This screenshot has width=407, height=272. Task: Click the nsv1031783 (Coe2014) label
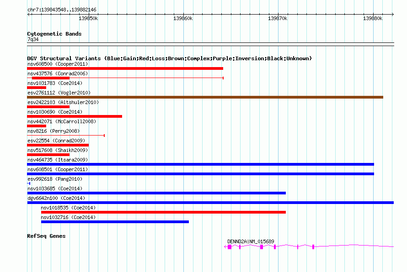(55, 83)
